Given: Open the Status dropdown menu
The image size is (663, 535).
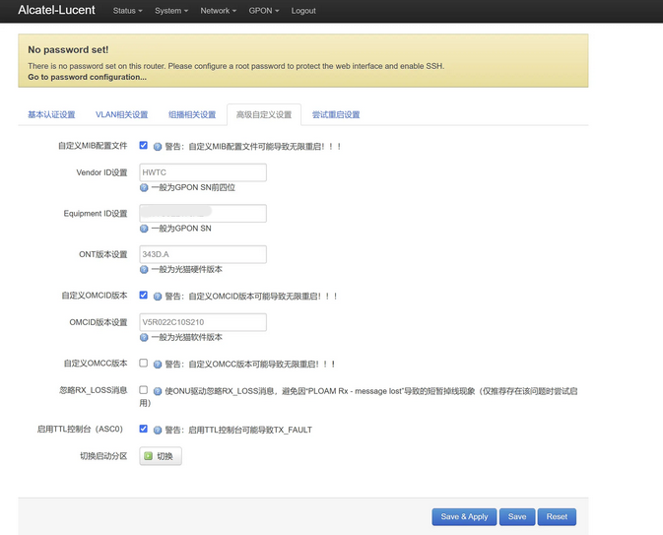Looking at the screenshot, I should tap(127, 11).
